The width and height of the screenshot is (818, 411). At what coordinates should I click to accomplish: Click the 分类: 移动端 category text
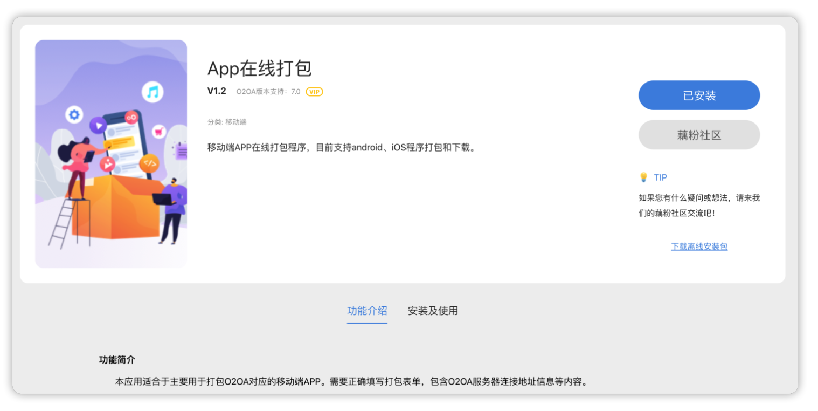coord(227,122)
